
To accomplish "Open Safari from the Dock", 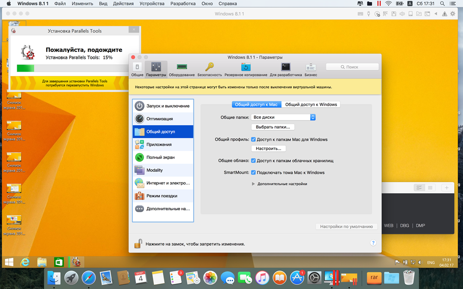I will [x=88, y=278].
